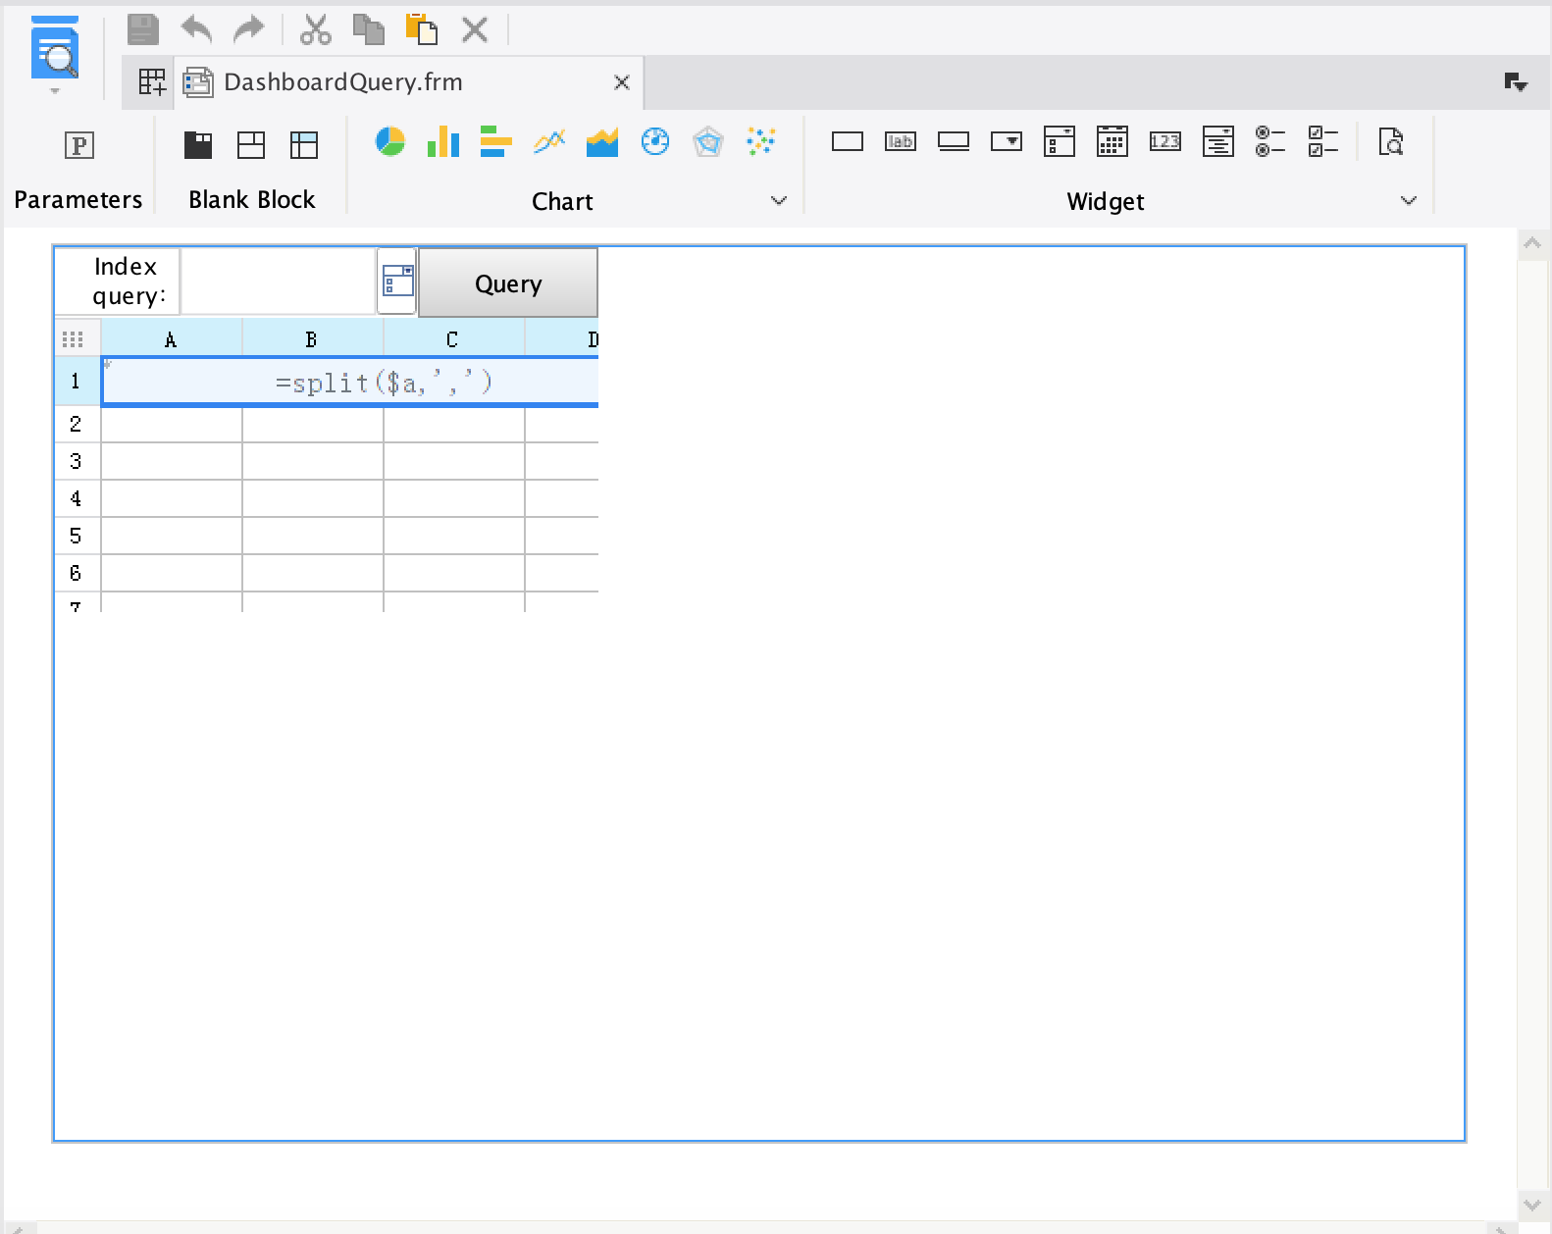Expand the Chart gallery dropdown
Image resolution: width=1552 pixels, height=1234 pixels.
pyautogui.click(x=779, y=201)
